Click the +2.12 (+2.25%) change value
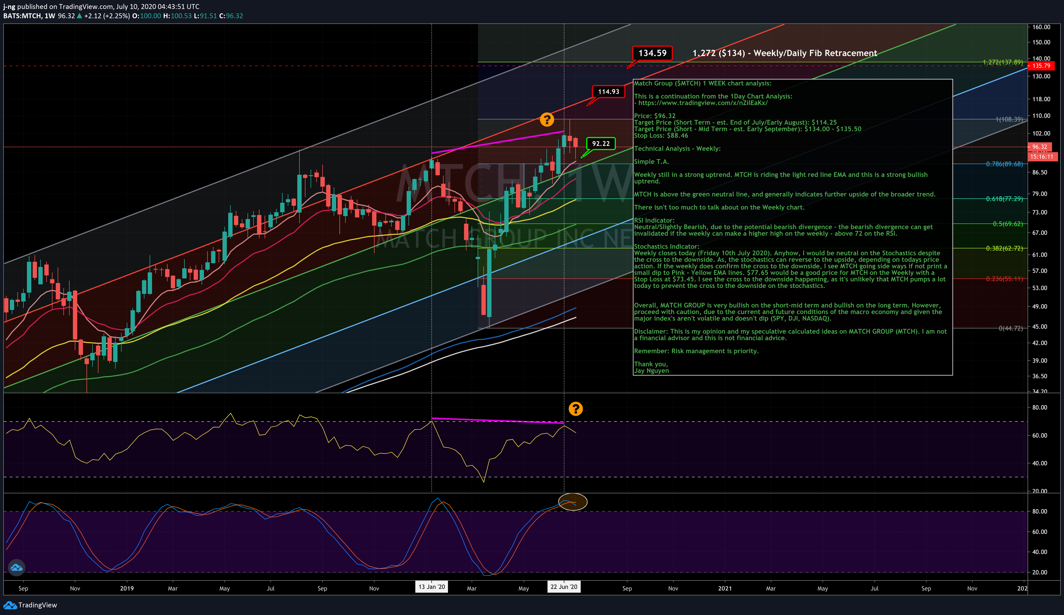 pyautogui.click(x=107, y=16)
